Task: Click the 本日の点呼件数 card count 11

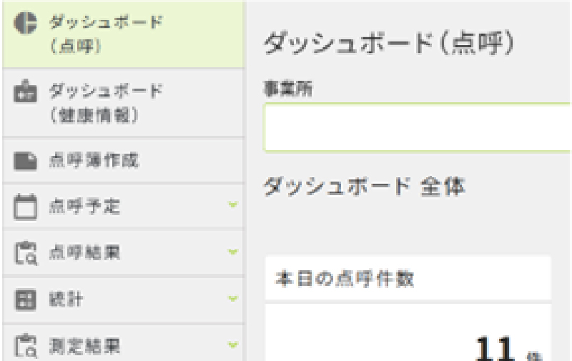Action: 495,348
